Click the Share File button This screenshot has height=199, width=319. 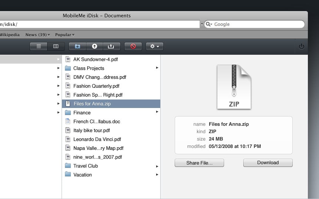coord(200,163)
